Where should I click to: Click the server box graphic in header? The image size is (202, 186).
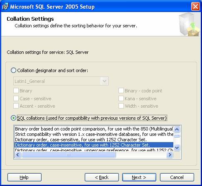pyautogui.click(x=190, y=24)
